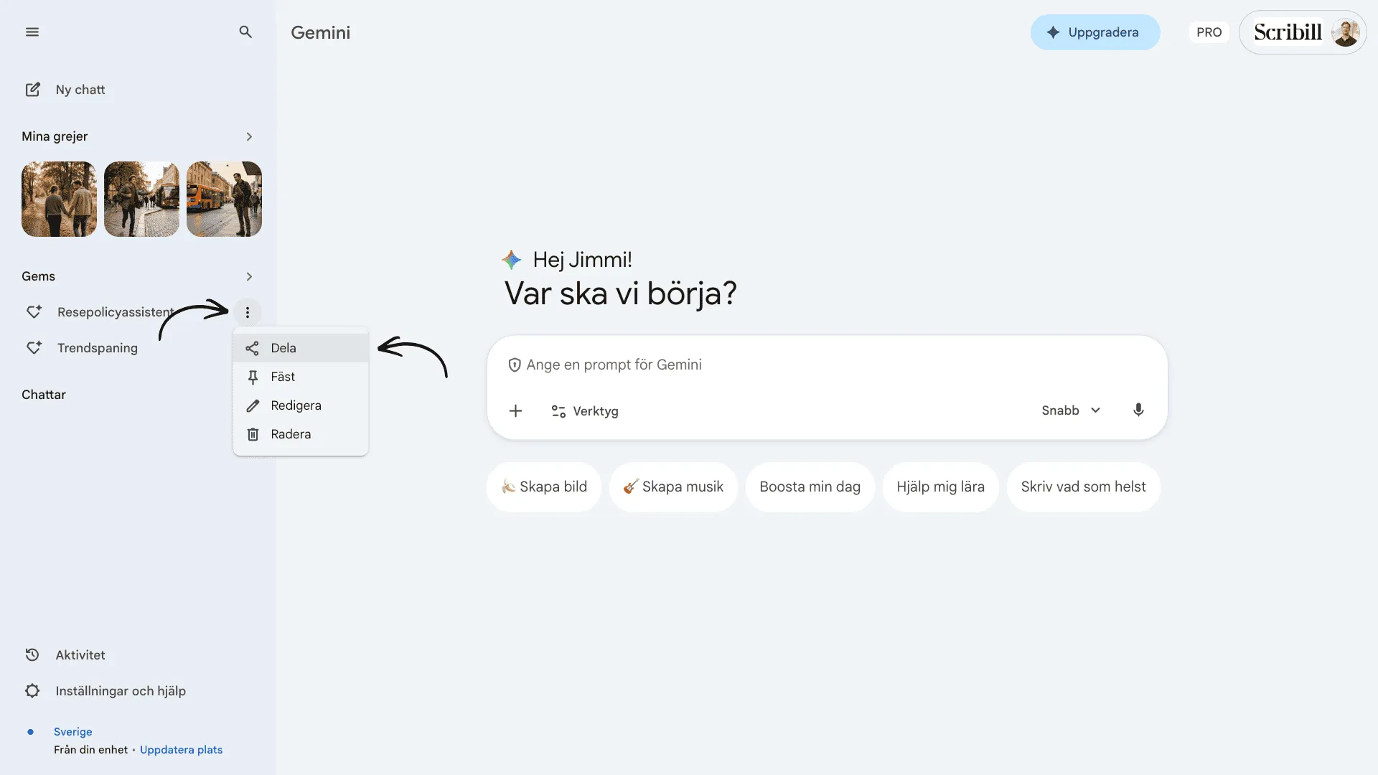Click the settings gear icon
1378x775 pixels.
click(32, 691)
